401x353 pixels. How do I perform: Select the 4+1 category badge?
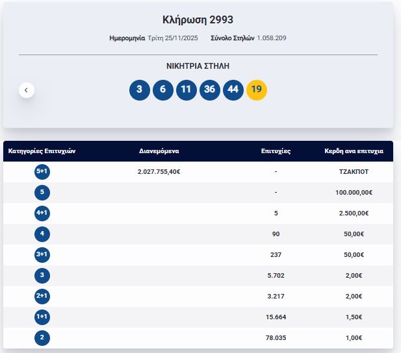tap(42, 213)
